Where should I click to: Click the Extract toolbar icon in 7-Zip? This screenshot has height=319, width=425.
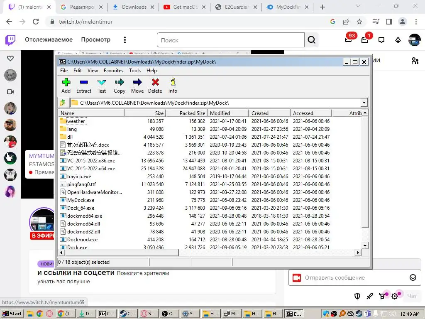(84, 86)
